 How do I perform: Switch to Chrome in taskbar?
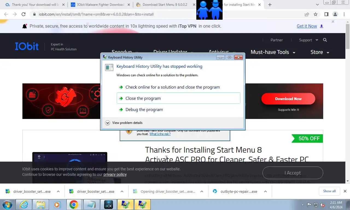point(74,205)
